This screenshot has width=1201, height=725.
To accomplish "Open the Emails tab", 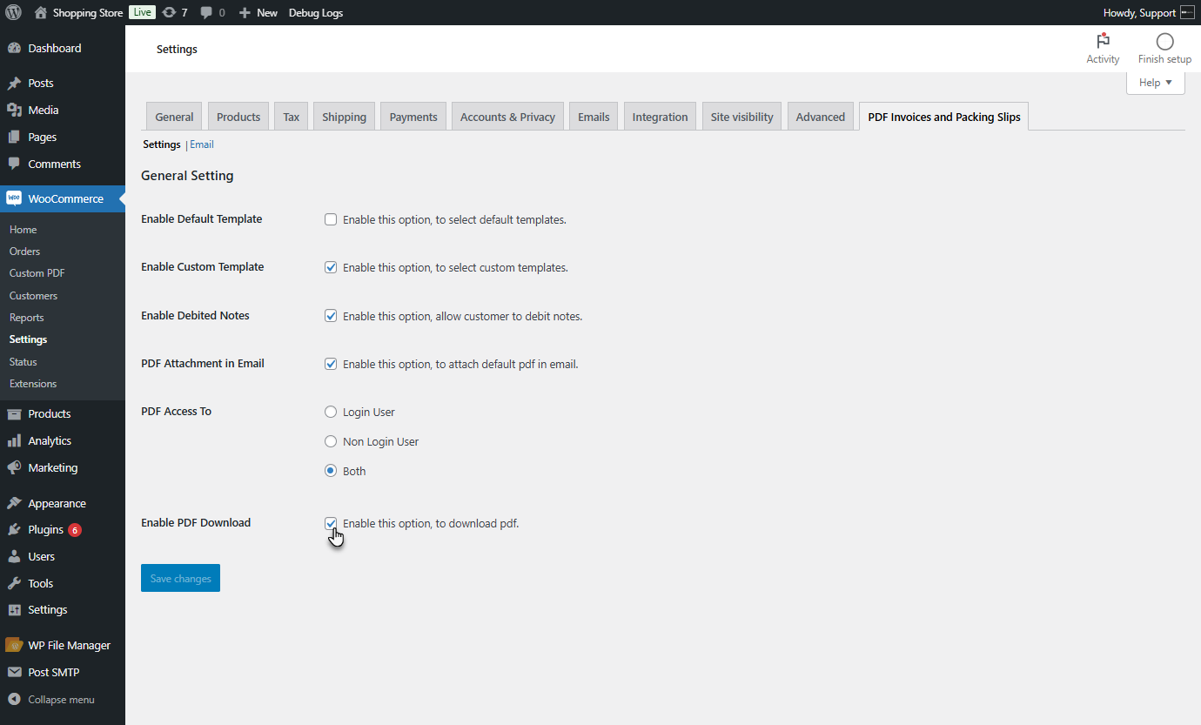I will tap(594, 117).
